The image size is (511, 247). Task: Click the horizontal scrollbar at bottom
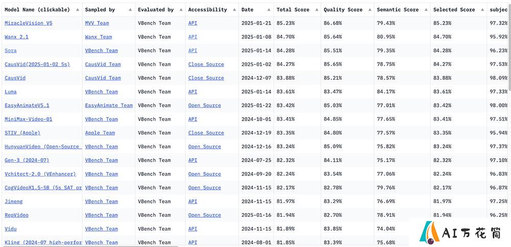89,246
